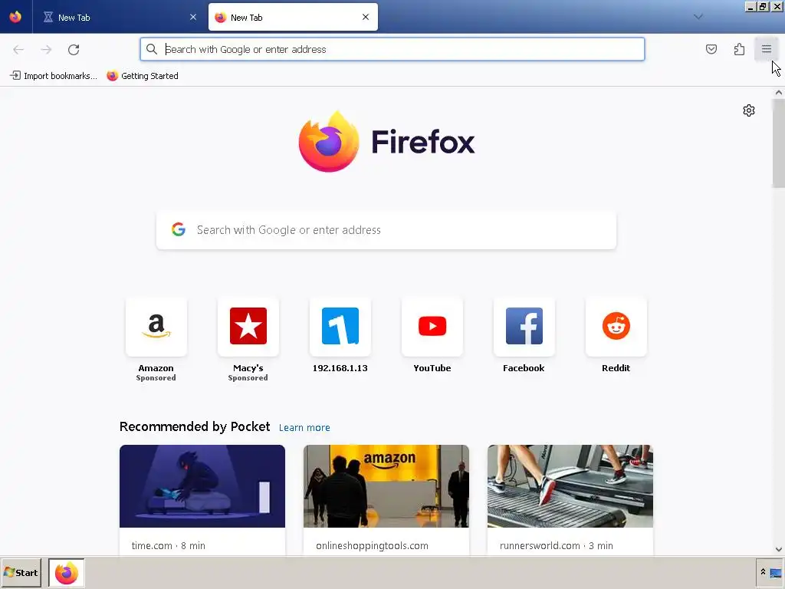Open the Facebook shortcut tile

pos(524,327)
